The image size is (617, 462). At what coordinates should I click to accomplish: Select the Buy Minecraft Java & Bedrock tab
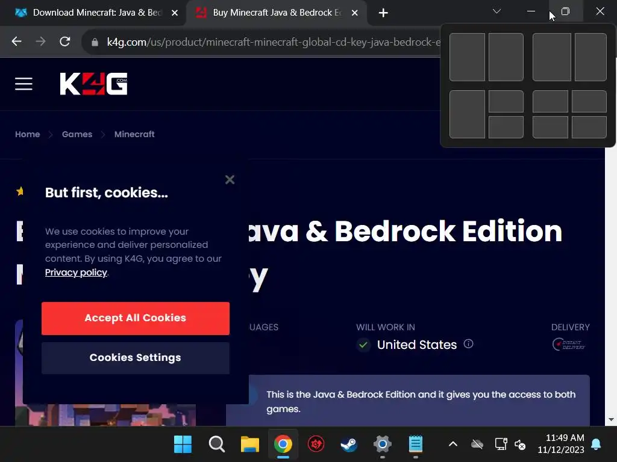click(277, 13)
